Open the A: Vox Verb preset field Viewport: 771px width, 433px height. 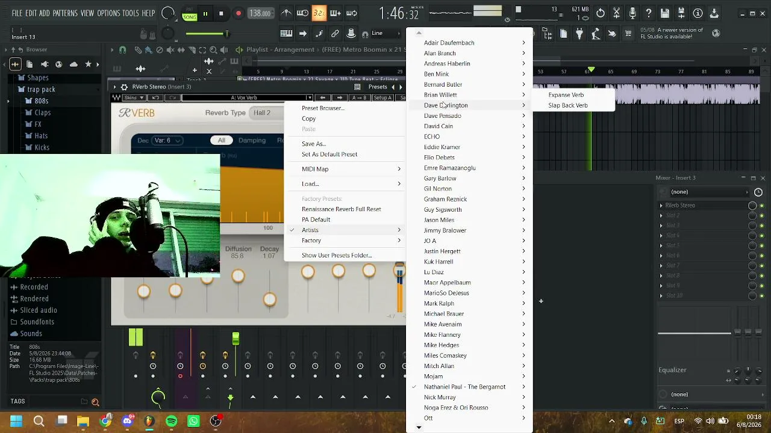coord(247,98)
